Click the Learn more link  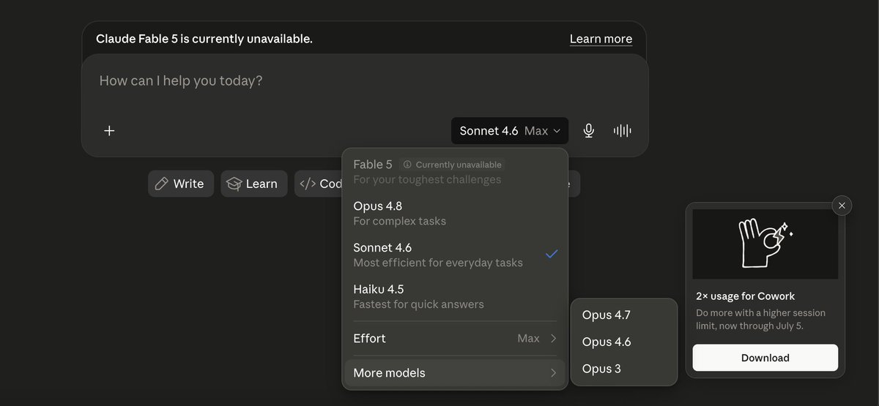pos(601,39)
